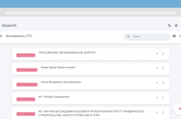The width and height of the screenshot is (181, 119).
Task: Expand the Айсин Владимир Насыбуллович row
Action: (x=157, y=83)
